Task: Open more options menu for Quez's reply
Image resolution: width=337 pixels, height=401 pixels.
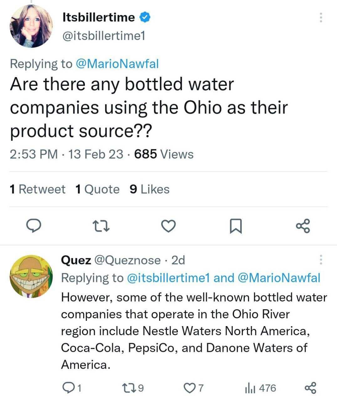Action: click(x=321, y=260)
